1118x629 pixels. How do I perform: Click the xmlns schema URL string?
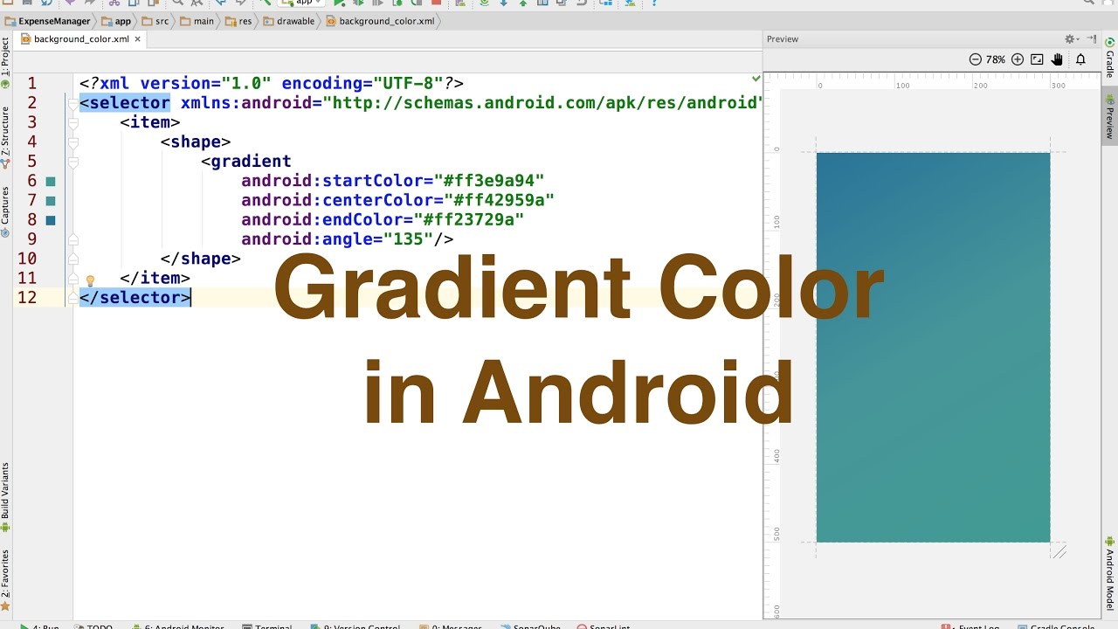tap(543, 103)
